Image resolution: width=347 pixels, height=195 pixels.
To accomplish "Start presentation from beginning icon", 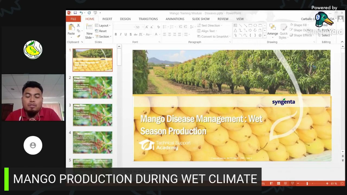I will 95,13.
